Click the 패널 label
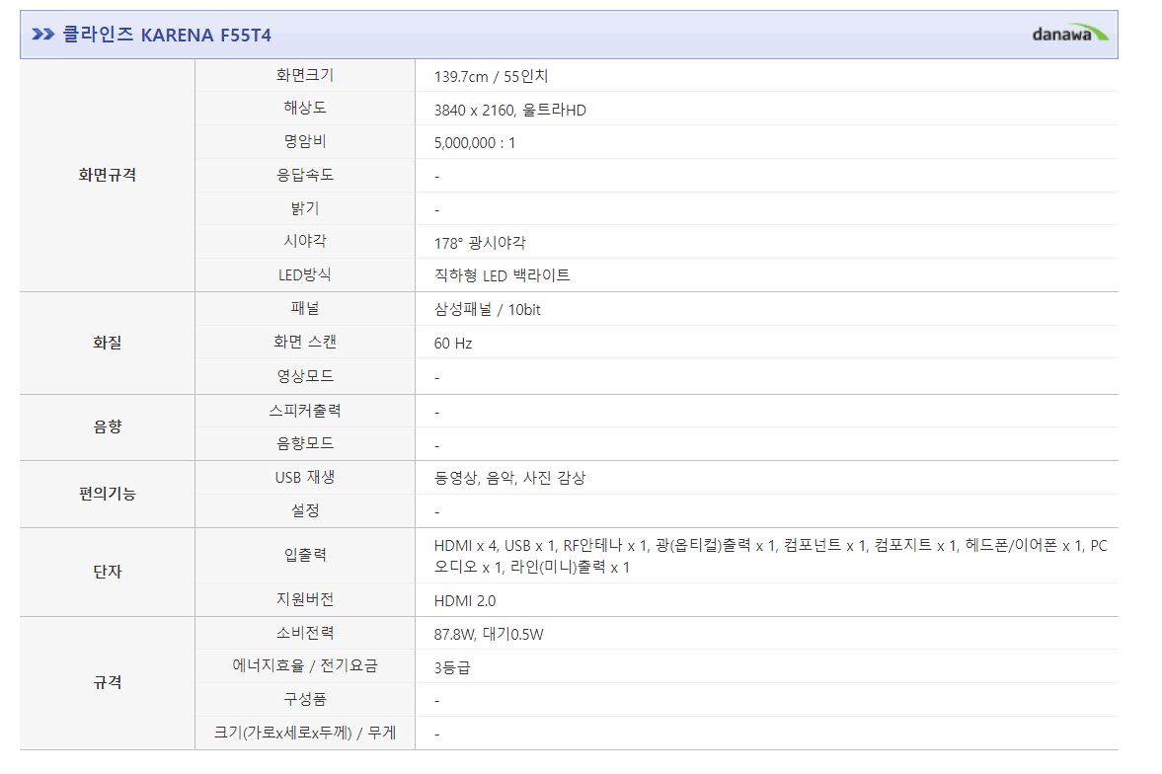Screen dimensions: 1162x774 pyautogui.click(x=305, y=308)
